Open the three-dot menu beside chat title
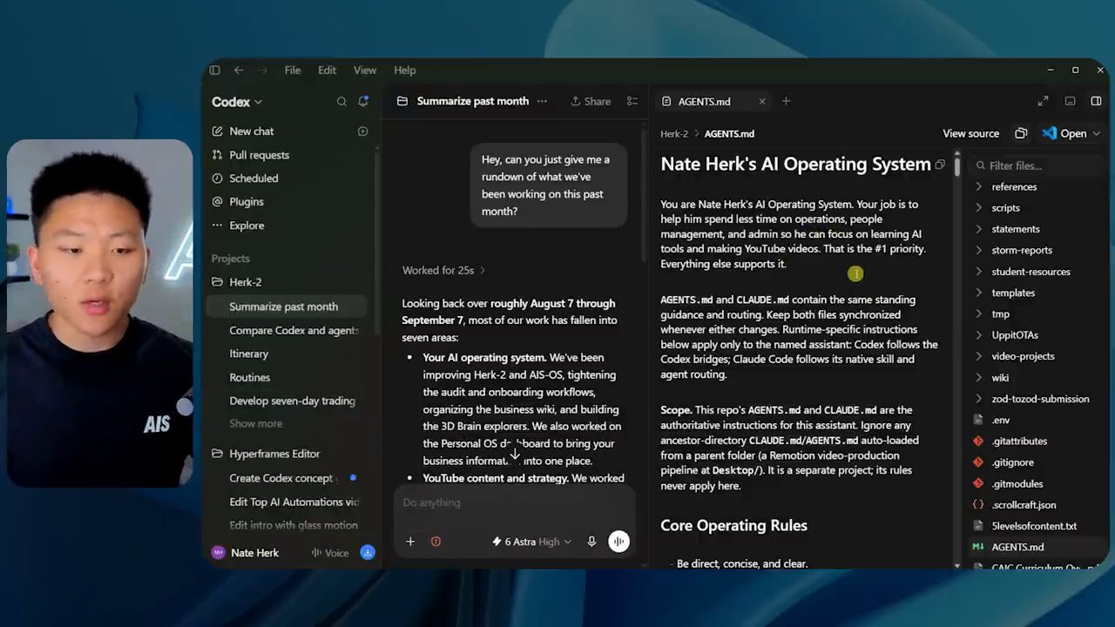This screenshot has width=1115, height=627. pos(542,101)
